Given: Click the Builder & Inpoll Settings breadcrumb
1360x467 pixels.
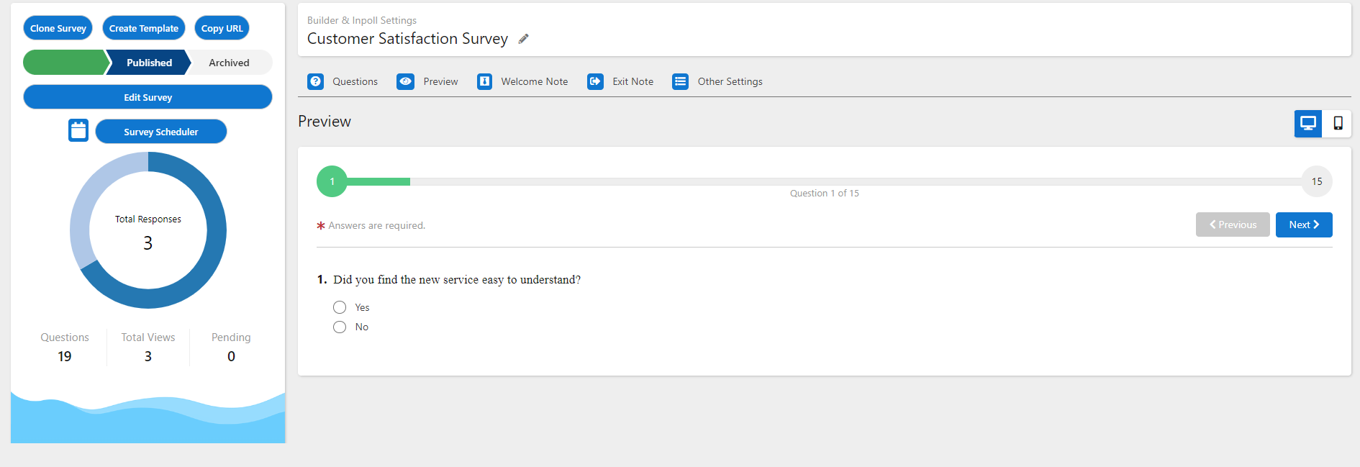Looking at the screenshot, I should [362, 20].
